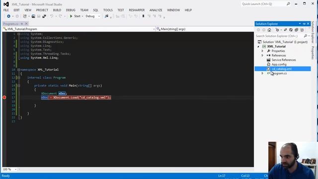318x179 pixels.
Task: Open the FILE menu
Action: pos(6,10)
